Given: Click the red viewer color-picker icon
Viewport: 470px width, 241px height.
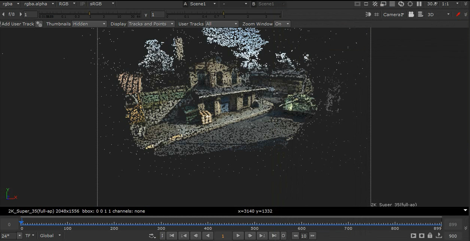Looking at the screenshot, I should [x=458, y=15].
